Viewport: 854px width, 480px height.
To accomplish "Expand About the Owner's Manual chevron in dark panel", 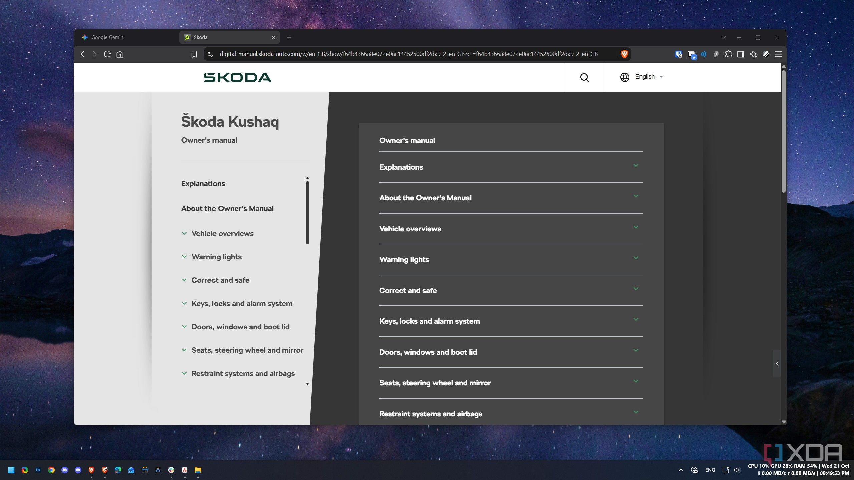I will pyautogui.click(x=636, y=196).
